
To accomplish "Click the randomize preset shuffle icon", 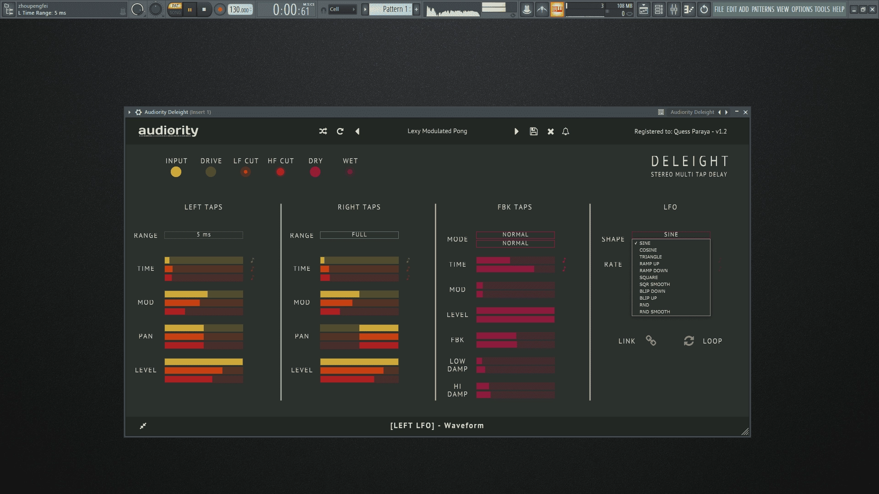I will click(323, 131).
